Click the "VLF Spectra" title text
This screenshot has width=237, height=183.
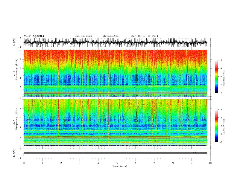(34, 36)
